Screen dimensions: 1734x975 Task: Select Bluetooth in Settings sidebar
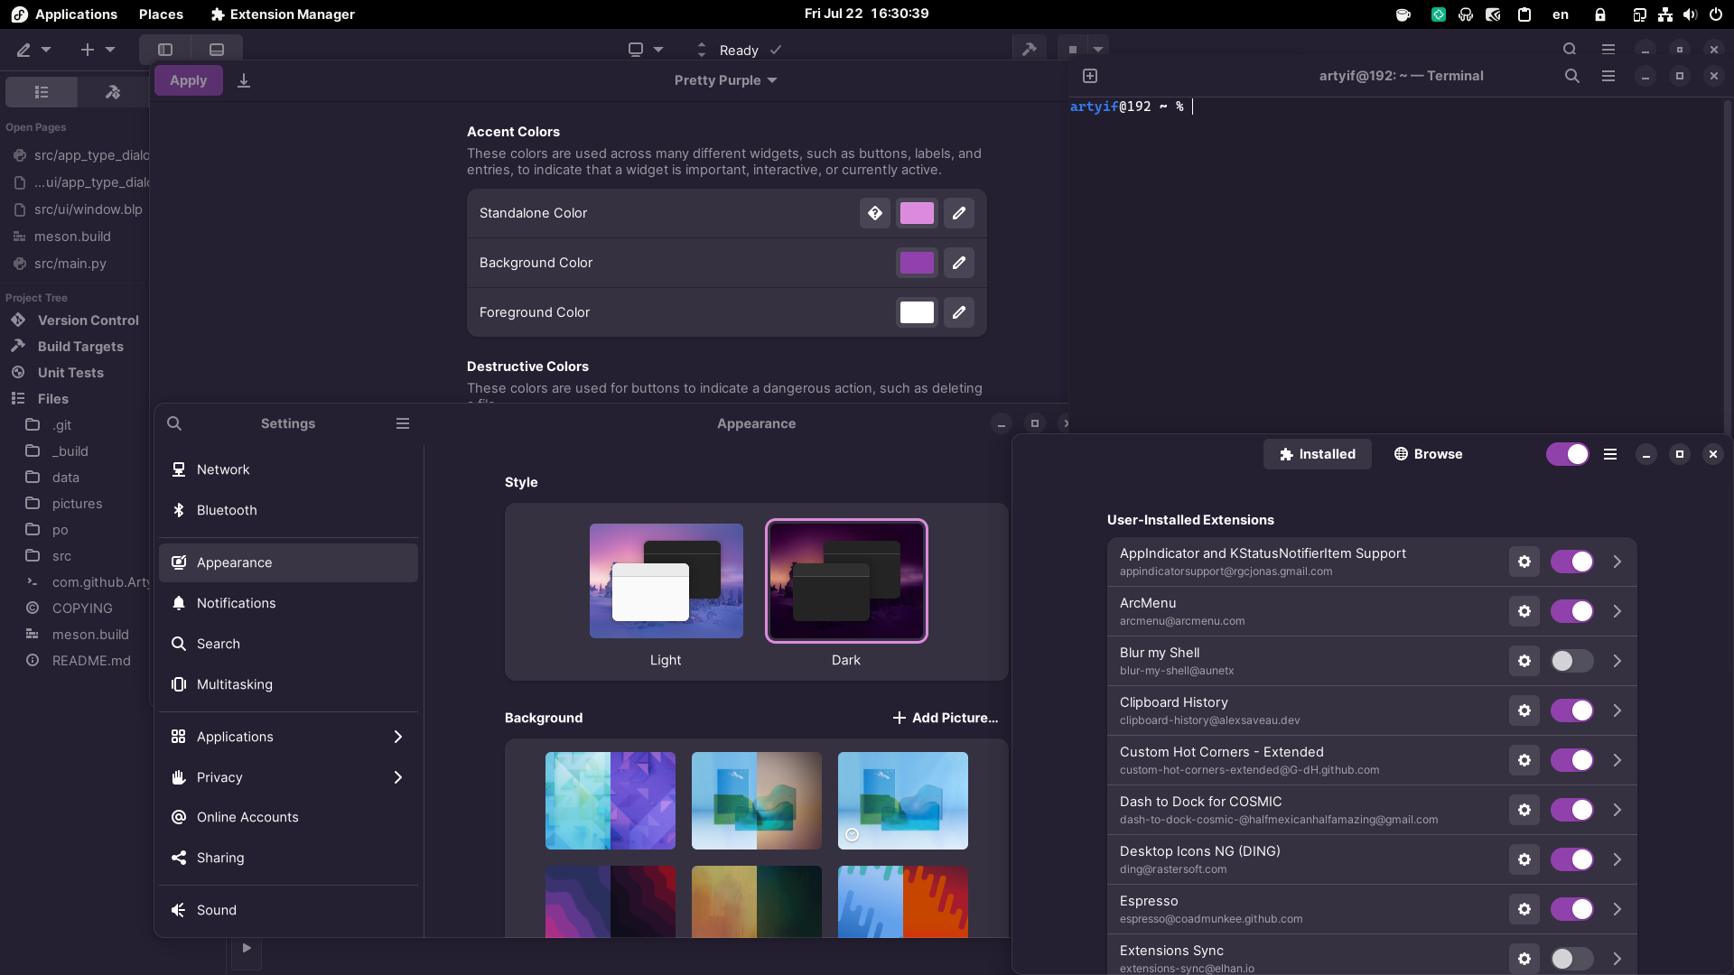tap(288, 510)
